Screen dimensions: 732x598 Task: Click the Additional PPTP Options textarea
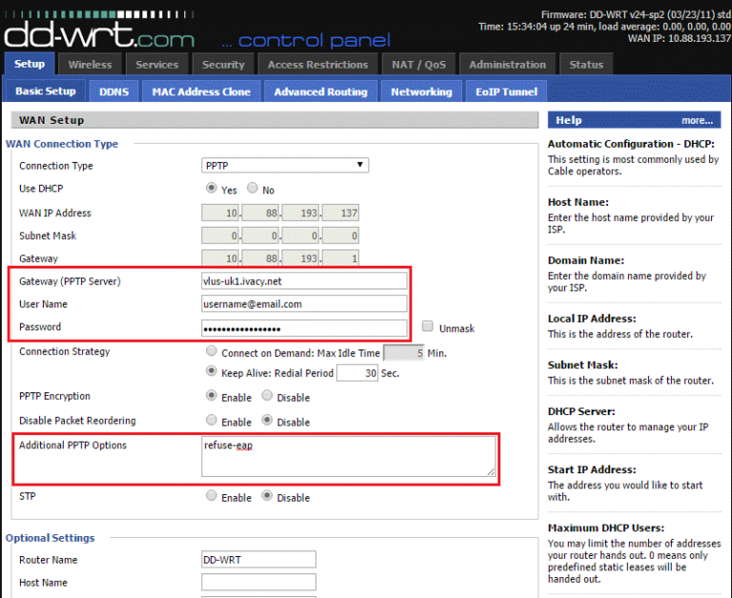click(x=348, y=455)
